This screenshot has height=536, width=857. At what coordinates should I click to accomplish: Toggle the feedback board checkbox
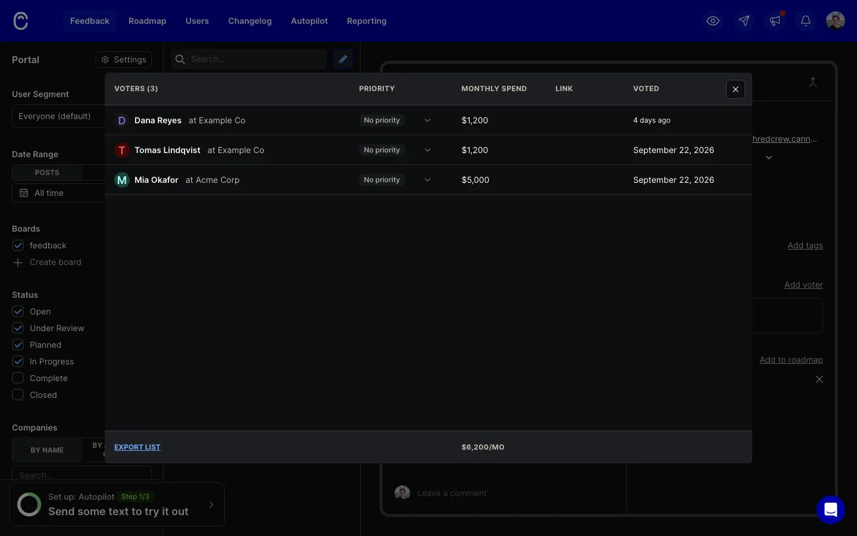pyautogui.click(x=18, y=245)
